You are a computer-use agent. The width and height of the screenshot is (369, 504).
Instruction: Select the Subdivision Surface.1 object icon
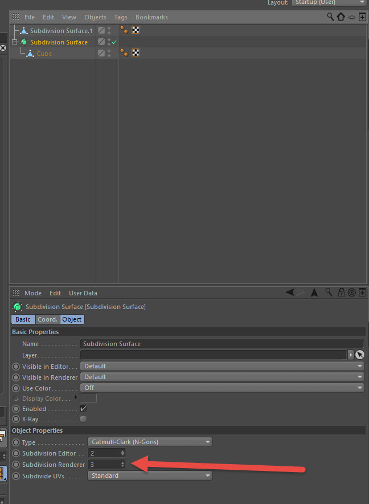(x=24, y=31)
